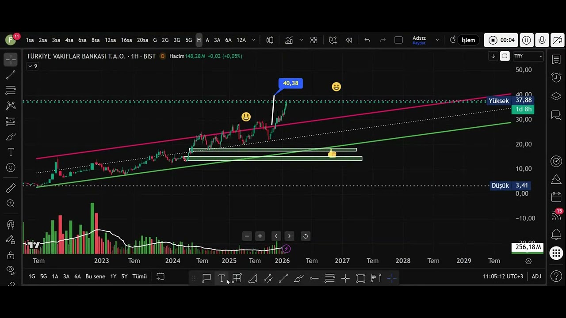Image resolution: width=566 pixels, height=318 pixels.
Task: Zoom out the chart with the minus button
Action: (247, 236)
